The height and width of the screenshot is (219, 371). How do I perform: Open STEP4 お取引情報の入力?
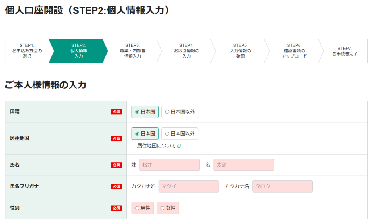point(186,51)
